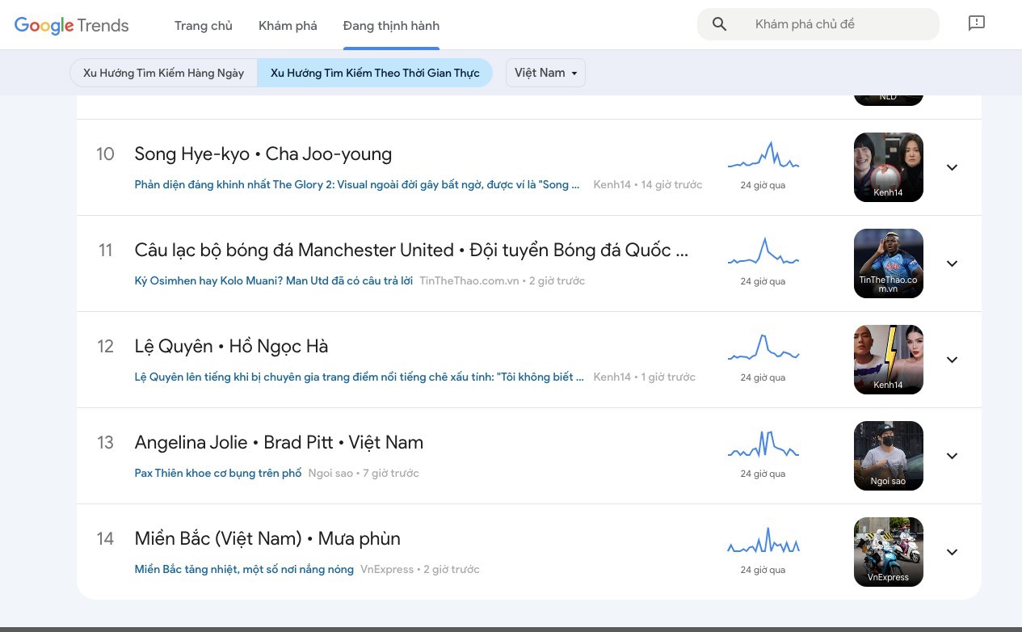
Task: Click the Song Hye-kyo 24-hour sparkline chart
Action: tap(763, 155)
